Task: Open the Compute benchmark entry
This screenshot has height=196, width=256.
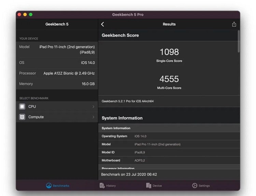Action: tap(57, 117)
